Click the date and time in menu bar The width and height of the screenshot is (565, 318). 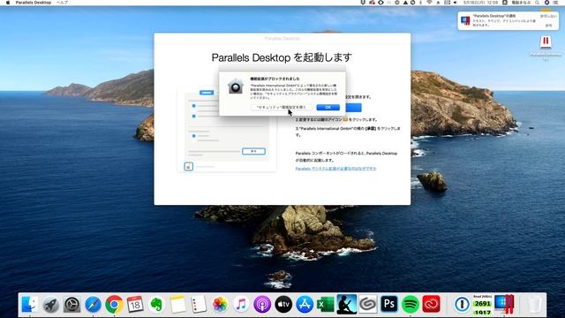[x=480, y=3]
